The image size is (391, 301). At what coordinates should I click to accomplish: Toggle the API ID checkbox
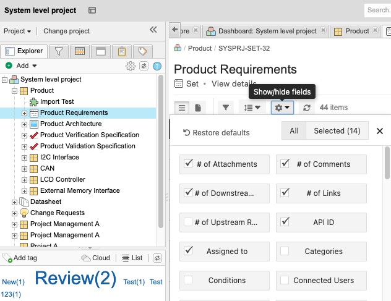tap(285, 223)
